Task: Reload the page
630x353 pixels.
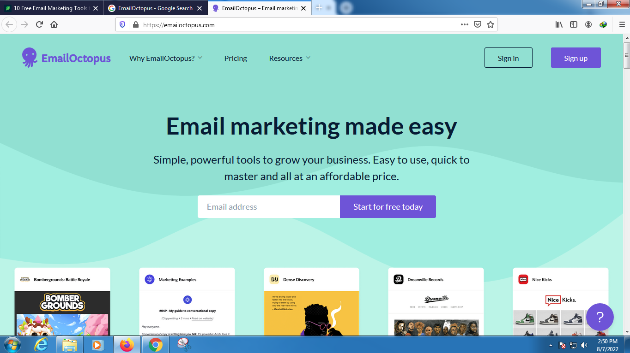Action: click(x=39, y=25)
